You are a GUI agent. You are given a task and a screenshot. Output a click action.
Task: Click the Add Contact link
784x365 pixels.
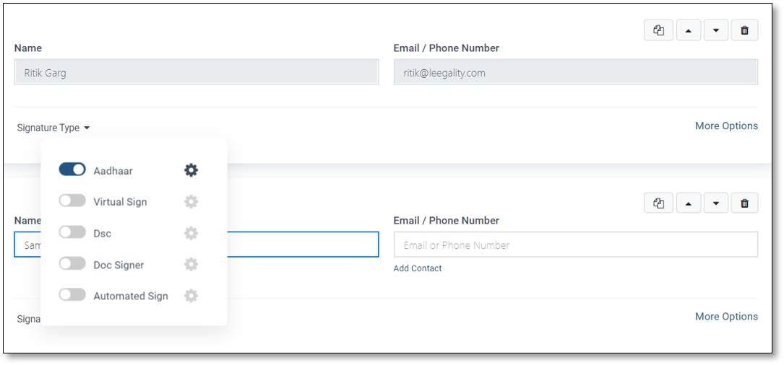pos(418,268)
